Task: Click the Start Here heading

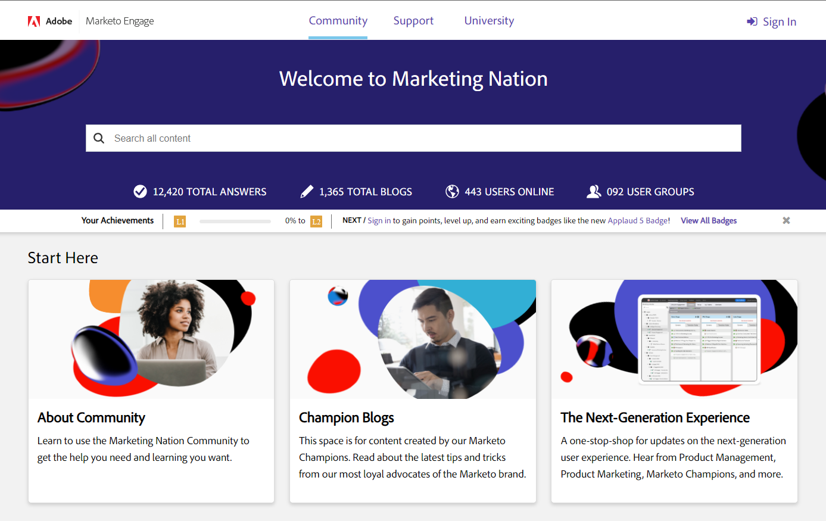Action: coord(63,258)
